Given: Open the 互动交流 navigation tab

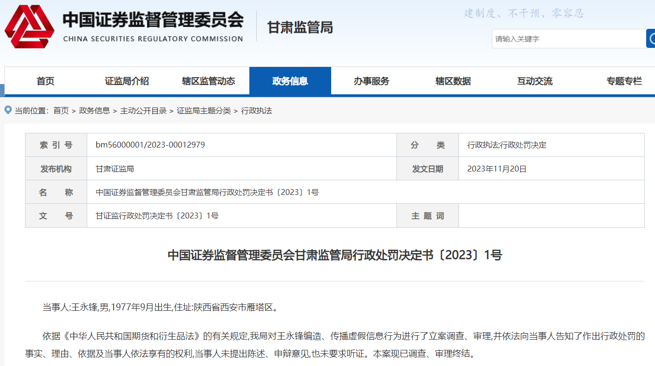Looking at the screenshot, I should point(535,81).
